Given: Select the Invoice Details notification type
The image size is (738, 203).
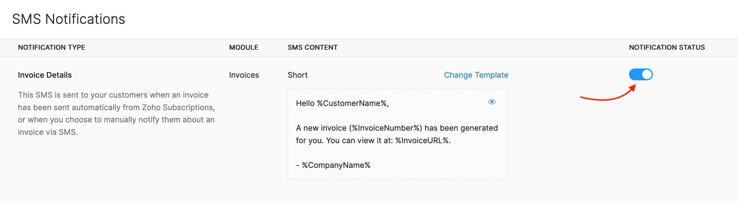Looking at the screenshot, I should tap(44, 75).
